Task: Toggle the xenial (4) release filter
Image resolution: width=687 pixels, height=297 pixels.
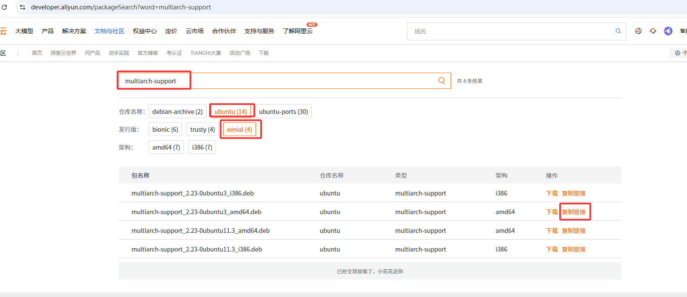Action: click(239, 129)
